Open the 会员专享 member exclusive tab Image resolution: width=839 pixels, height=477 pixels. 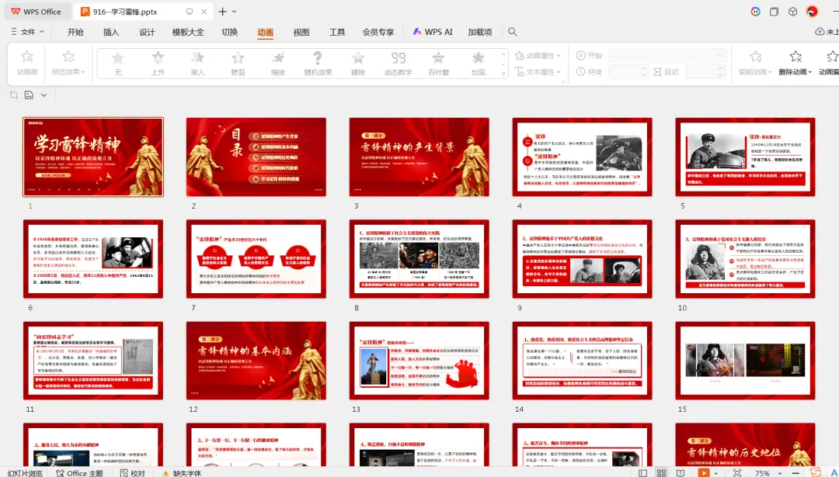[x=378, y=32]
